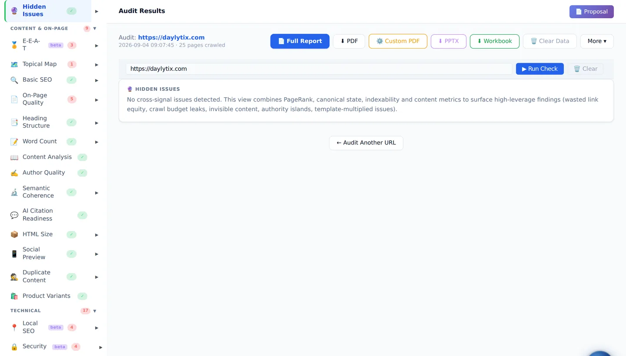Click the Local SEO beta tag
This screenshot has height=356, width=626.
pyautogui.click(x=56, y=327)
